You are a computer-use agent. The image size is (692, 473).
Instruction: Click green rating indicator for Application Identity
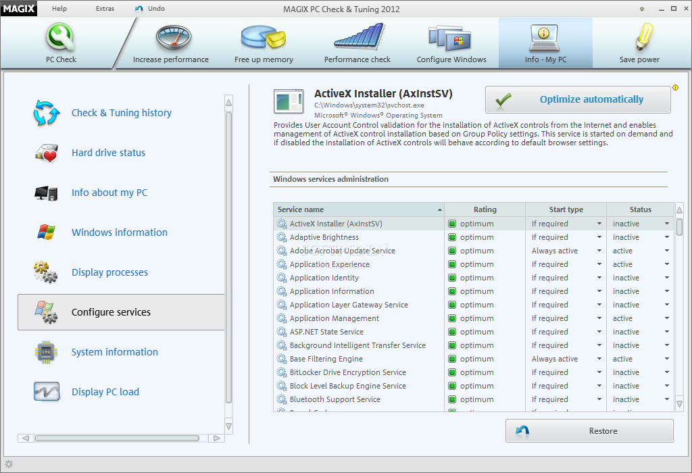[452, 278]
